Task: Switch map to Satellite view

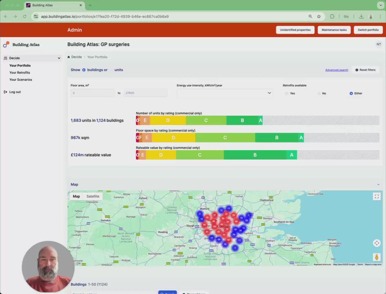Action: pos(93,196)
